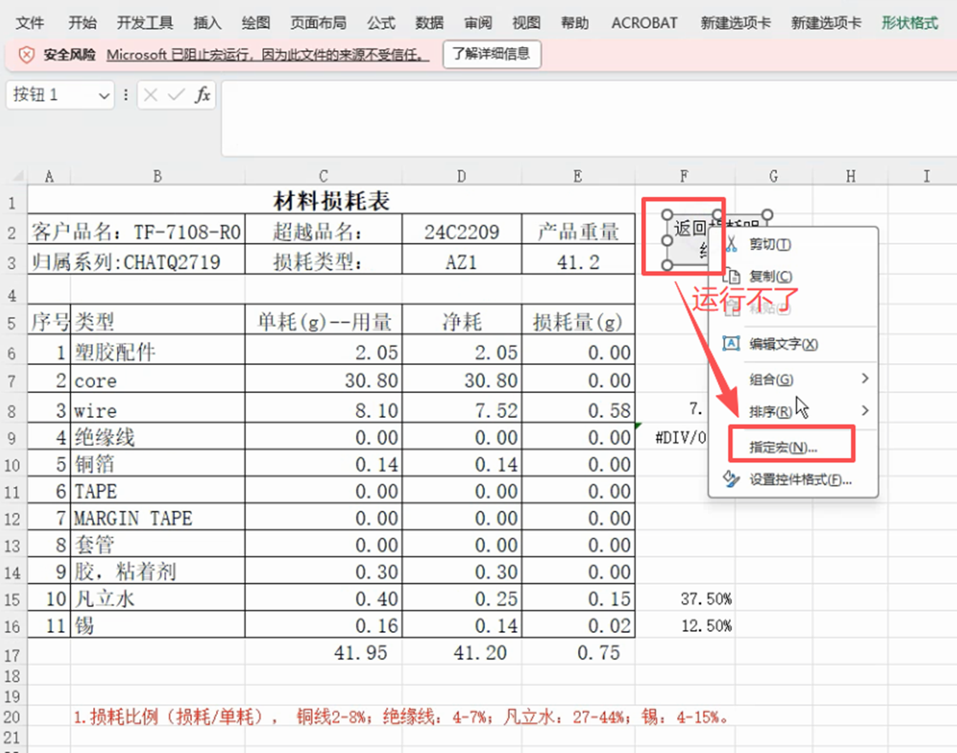Open the 文件 menu tab
Screen dimensions: 957x753
pos(29,23)
